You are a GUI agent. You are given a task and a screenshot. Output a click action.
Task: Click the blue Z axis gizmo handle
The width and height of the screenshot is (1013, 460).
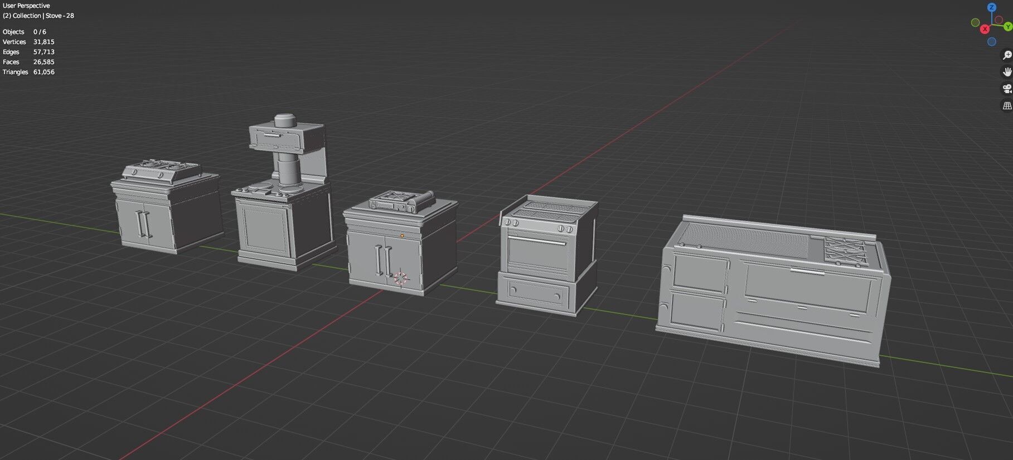pyautogui.click(x=991, y=7)
